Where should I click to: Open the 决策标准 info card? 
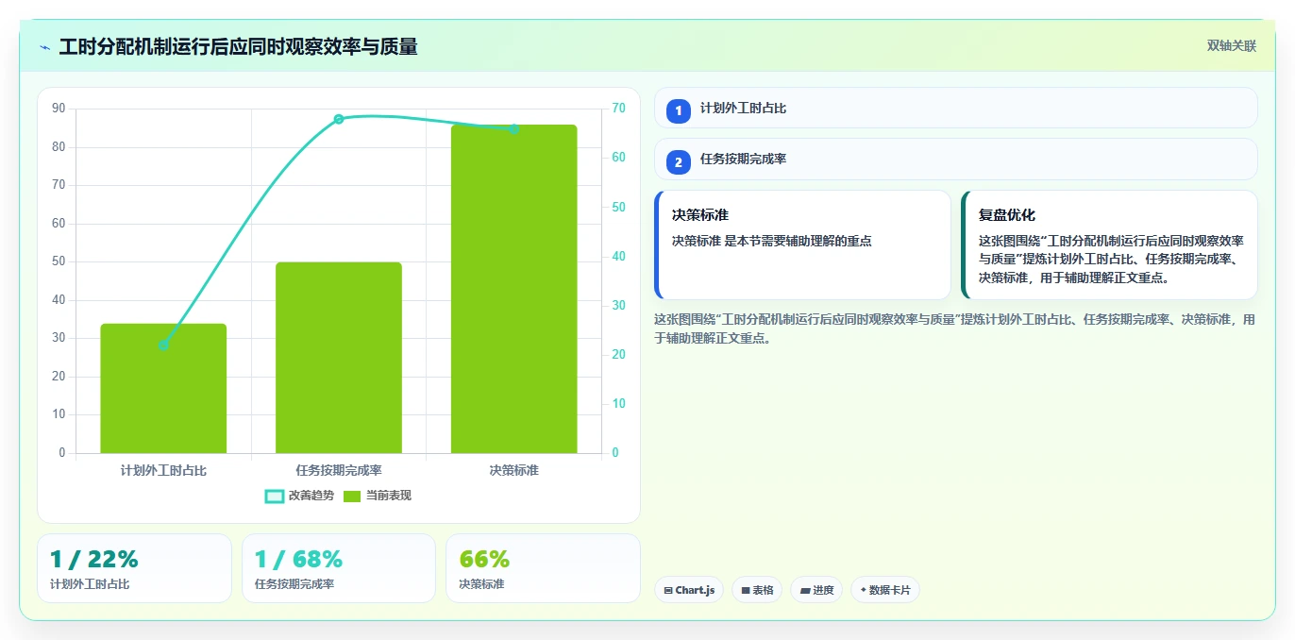pyautogui.click(x=802, y=245)
